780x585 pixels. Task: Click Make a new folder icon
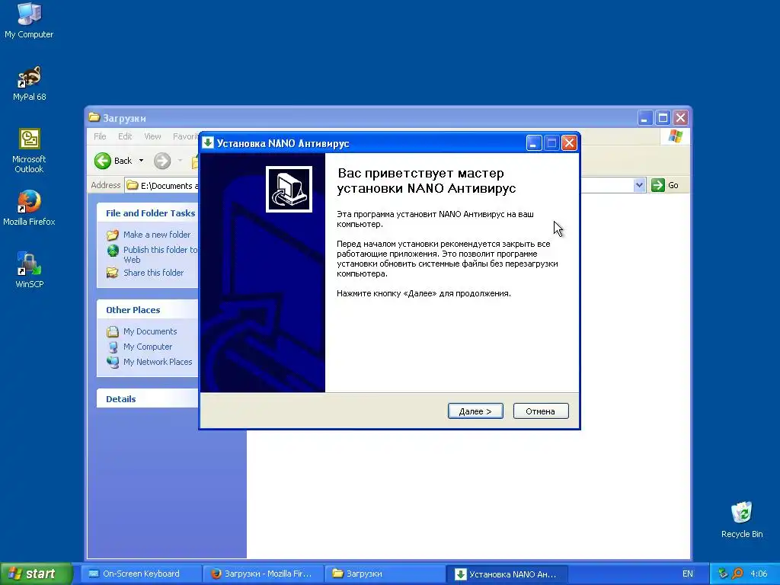tap(113, 235)
